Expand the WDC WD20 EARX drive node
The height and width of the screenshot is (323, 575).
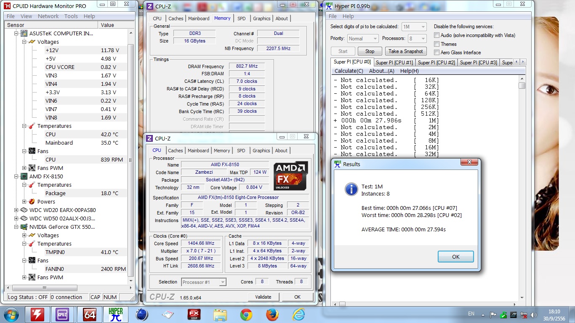(16, 210)
